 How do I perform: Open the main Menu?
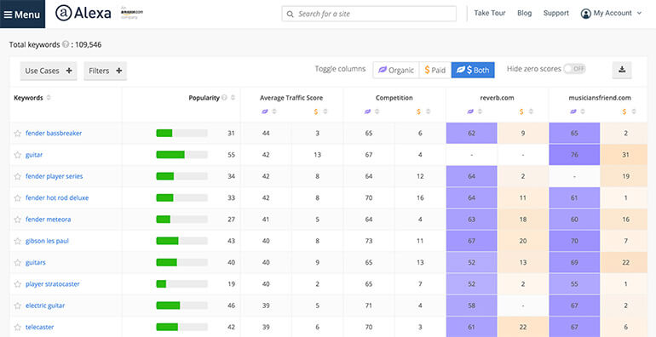[x=22, y=14]
